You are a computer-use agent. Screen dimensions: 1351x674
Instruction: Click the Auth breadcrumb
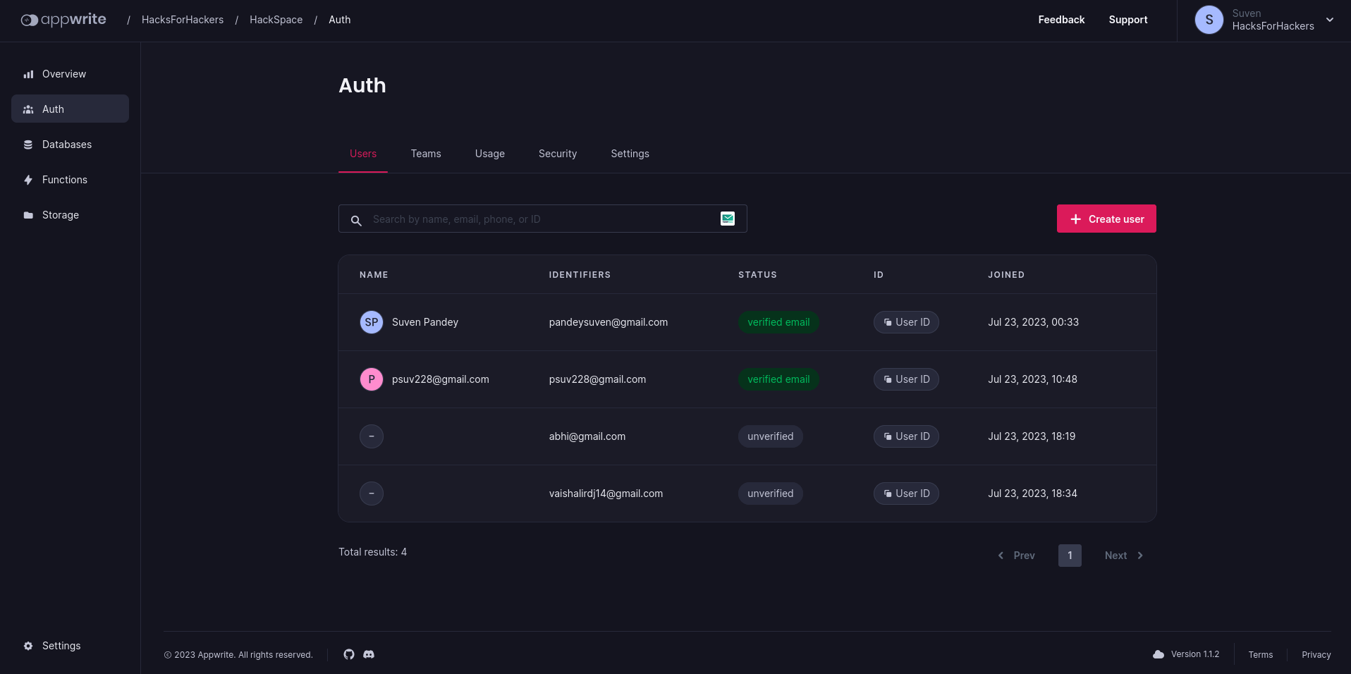click(x=339, y=20)
